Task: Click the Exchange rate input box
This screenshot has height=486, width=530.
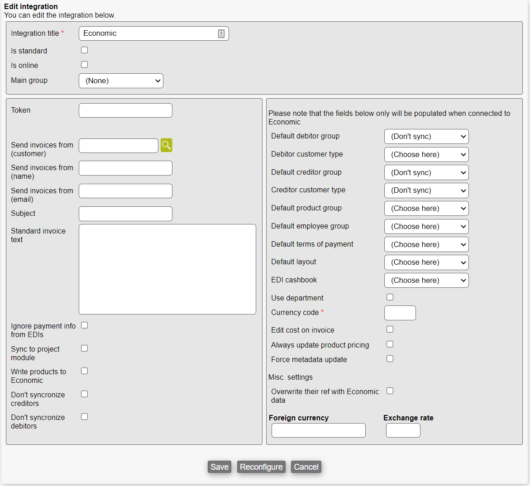Action: pos(403,430)
